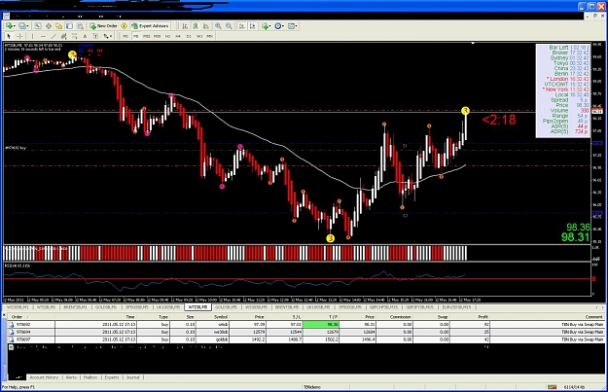Open the MetaEditor yellow diamond icon

[125, 26]
